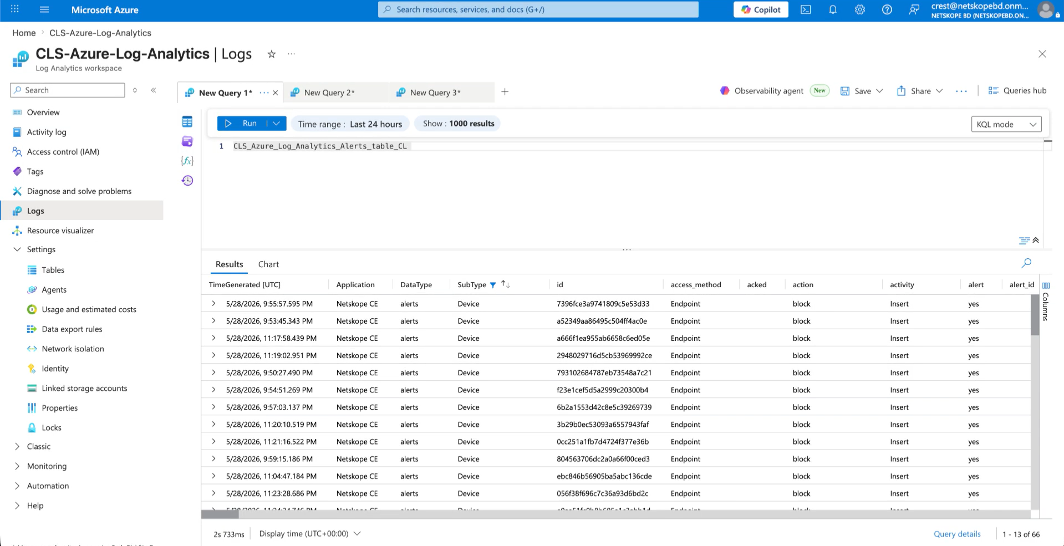Change the Show 1000 results limit
The image size is (1064, 546).
pyautogui.click(x=458, y=124)
